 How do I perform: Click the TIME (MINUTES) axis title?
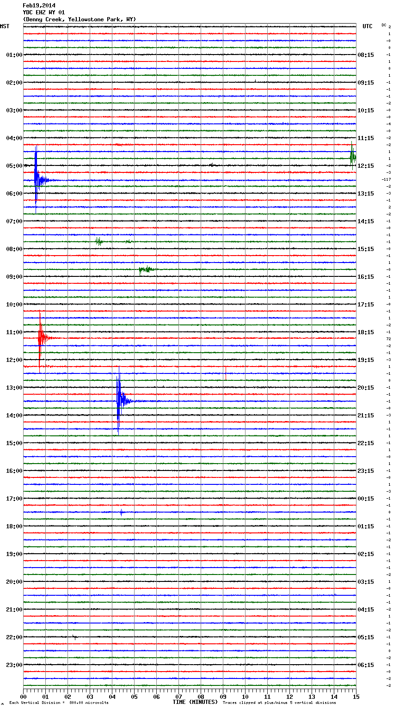pyautogui.click(x=195, y=702)
